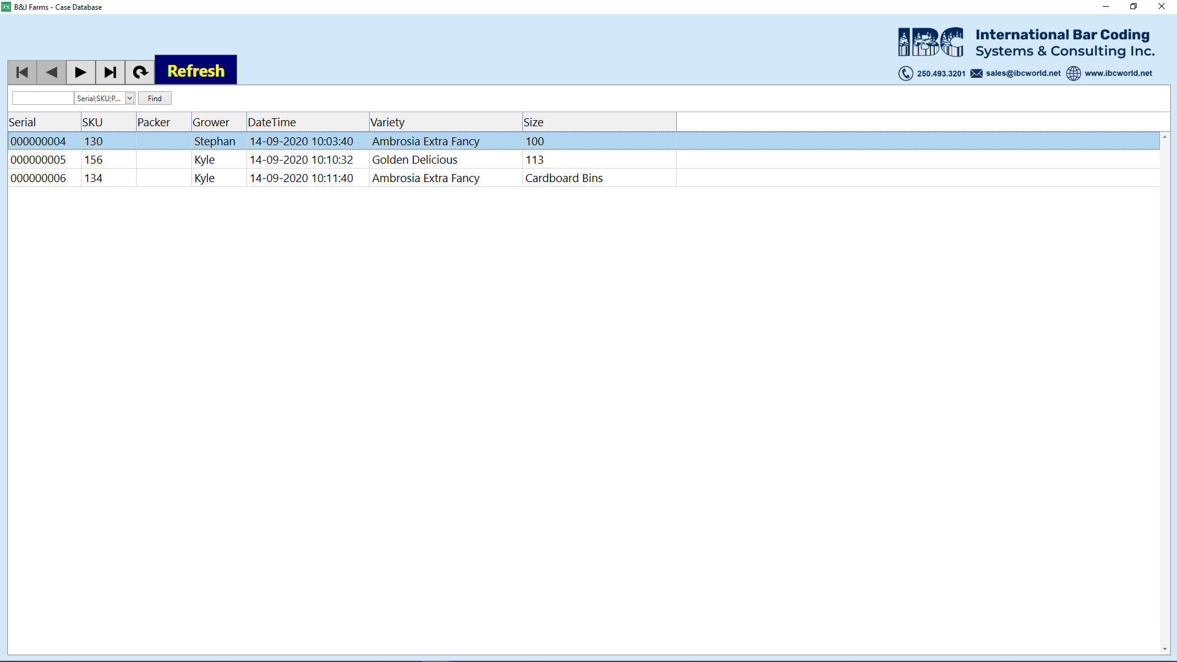This screenshot has width=1177, height=662.
Task: Click the globe icon beside www.ibcworld.net
Action: click(1073, 74)
